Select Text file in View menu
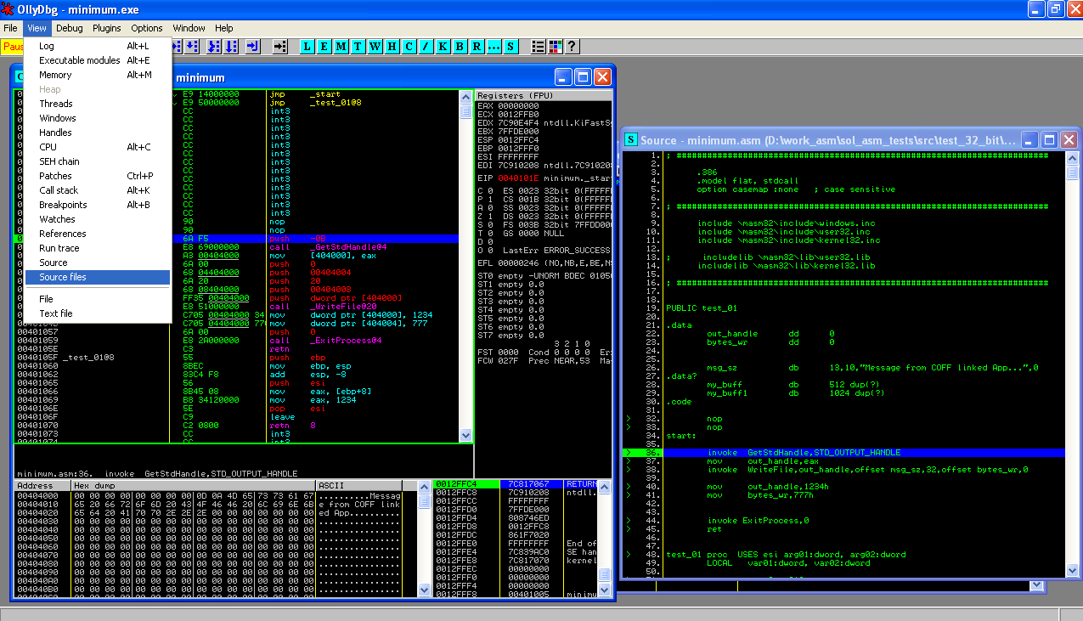This screenshot has width=1083, height=621. coord(98,313)
